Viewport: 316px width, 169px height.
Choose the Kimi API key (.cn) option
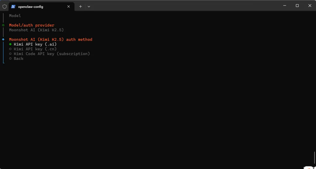tap(33, 49)
